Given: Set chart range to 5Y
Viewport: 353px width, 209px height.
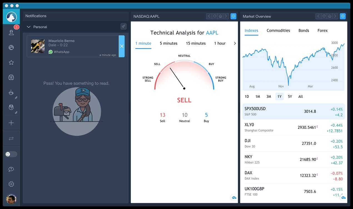Looking at the screenshot, I should (290, 96).
